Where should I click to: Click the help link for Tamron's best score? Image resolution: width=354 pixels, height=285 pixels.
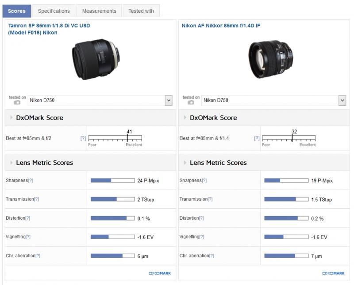click(x=83, y=138)
